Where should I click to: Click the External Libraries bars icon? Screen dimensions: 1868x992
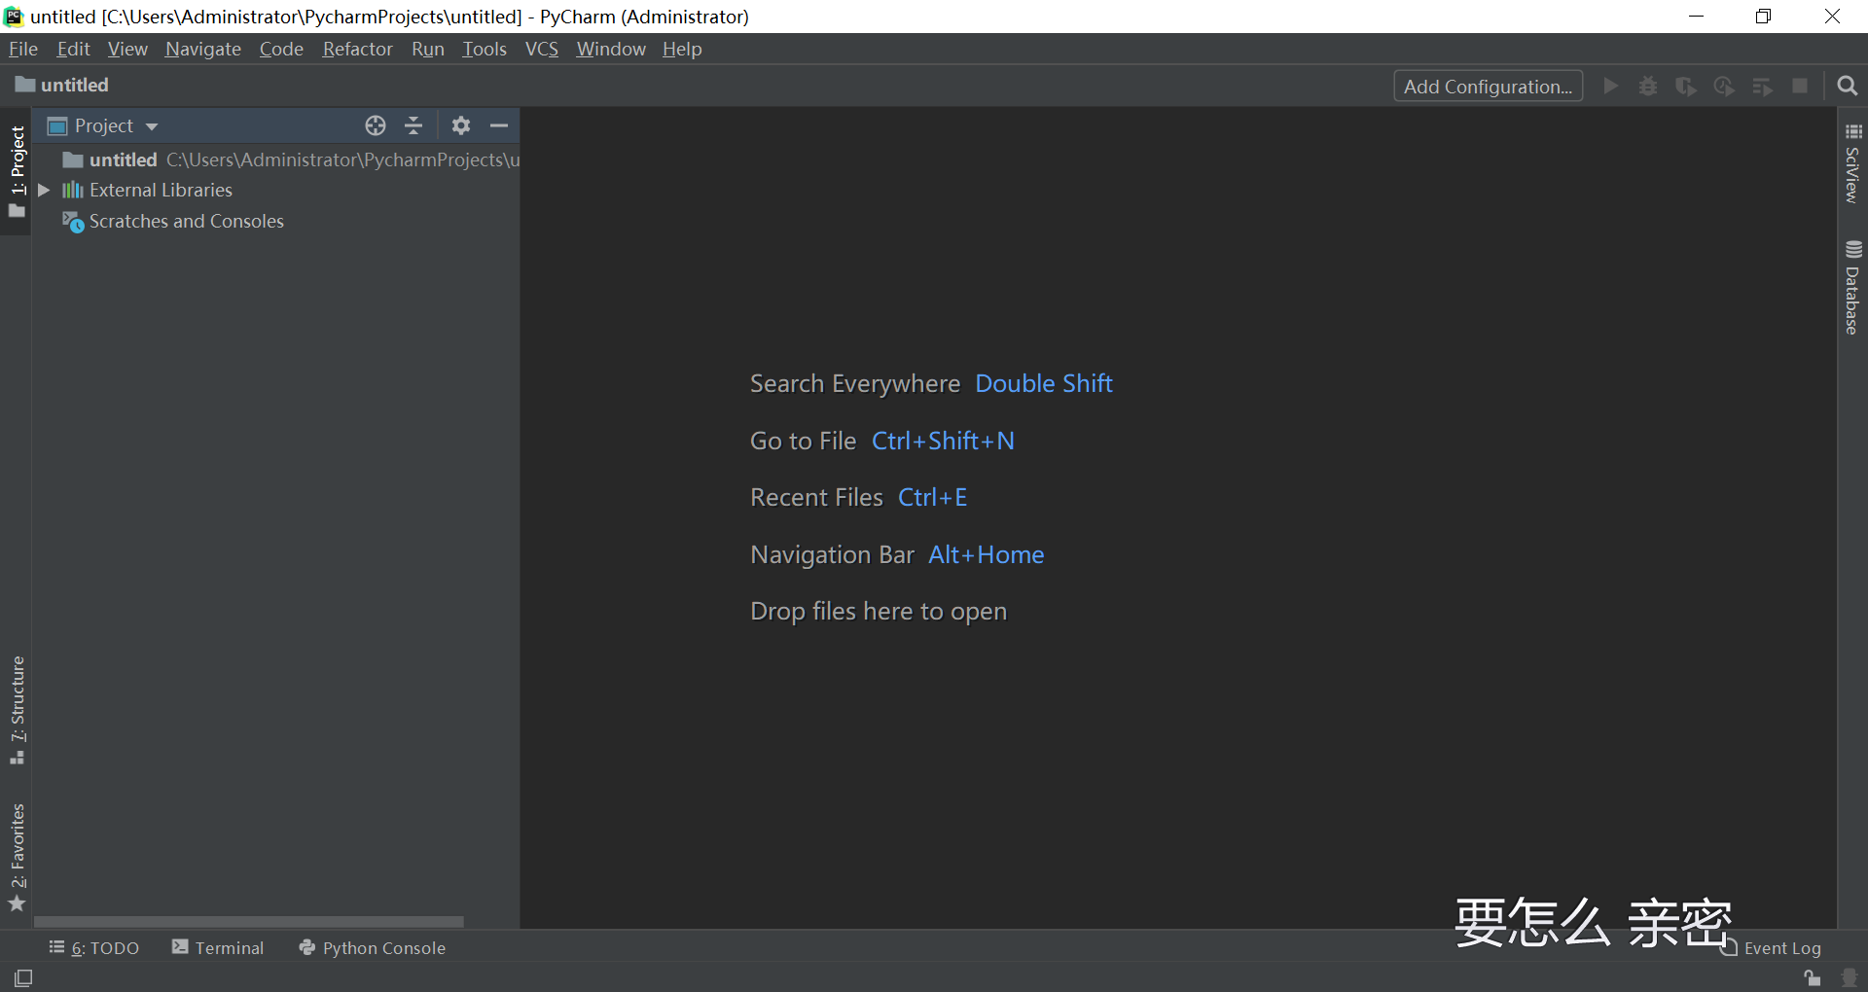(73, 191)
